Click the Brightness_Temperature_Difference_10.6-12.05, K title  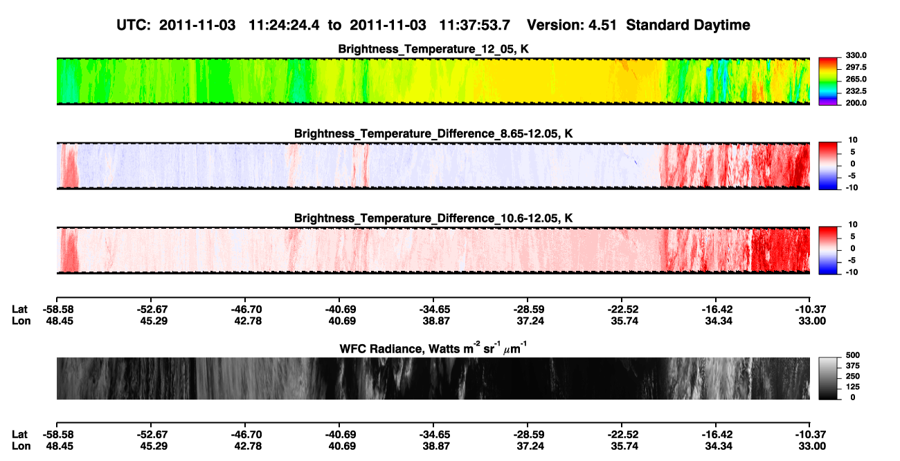[x=433, y=218]
